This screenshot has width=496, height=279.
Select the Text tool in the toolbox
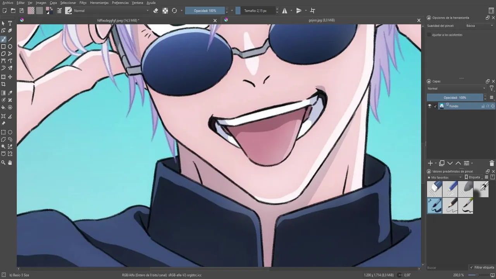(10, 23)
